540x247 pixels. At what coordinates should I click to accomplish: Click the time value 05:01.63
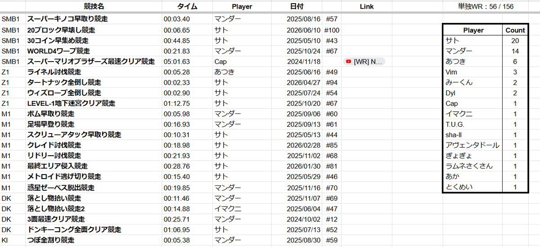pos(177,61)
